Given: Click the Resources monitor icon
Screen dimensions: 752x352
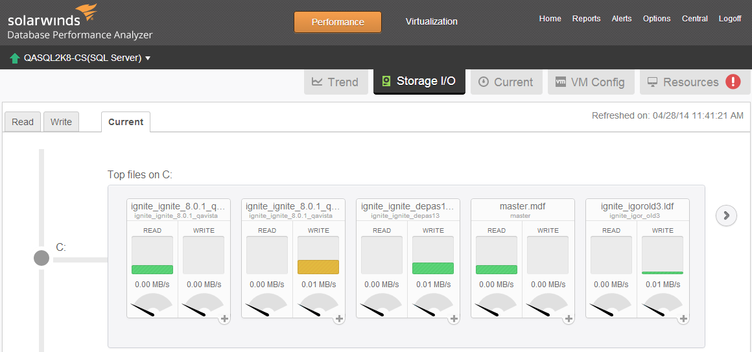Looking at the screenshot, I should [652, 82].
